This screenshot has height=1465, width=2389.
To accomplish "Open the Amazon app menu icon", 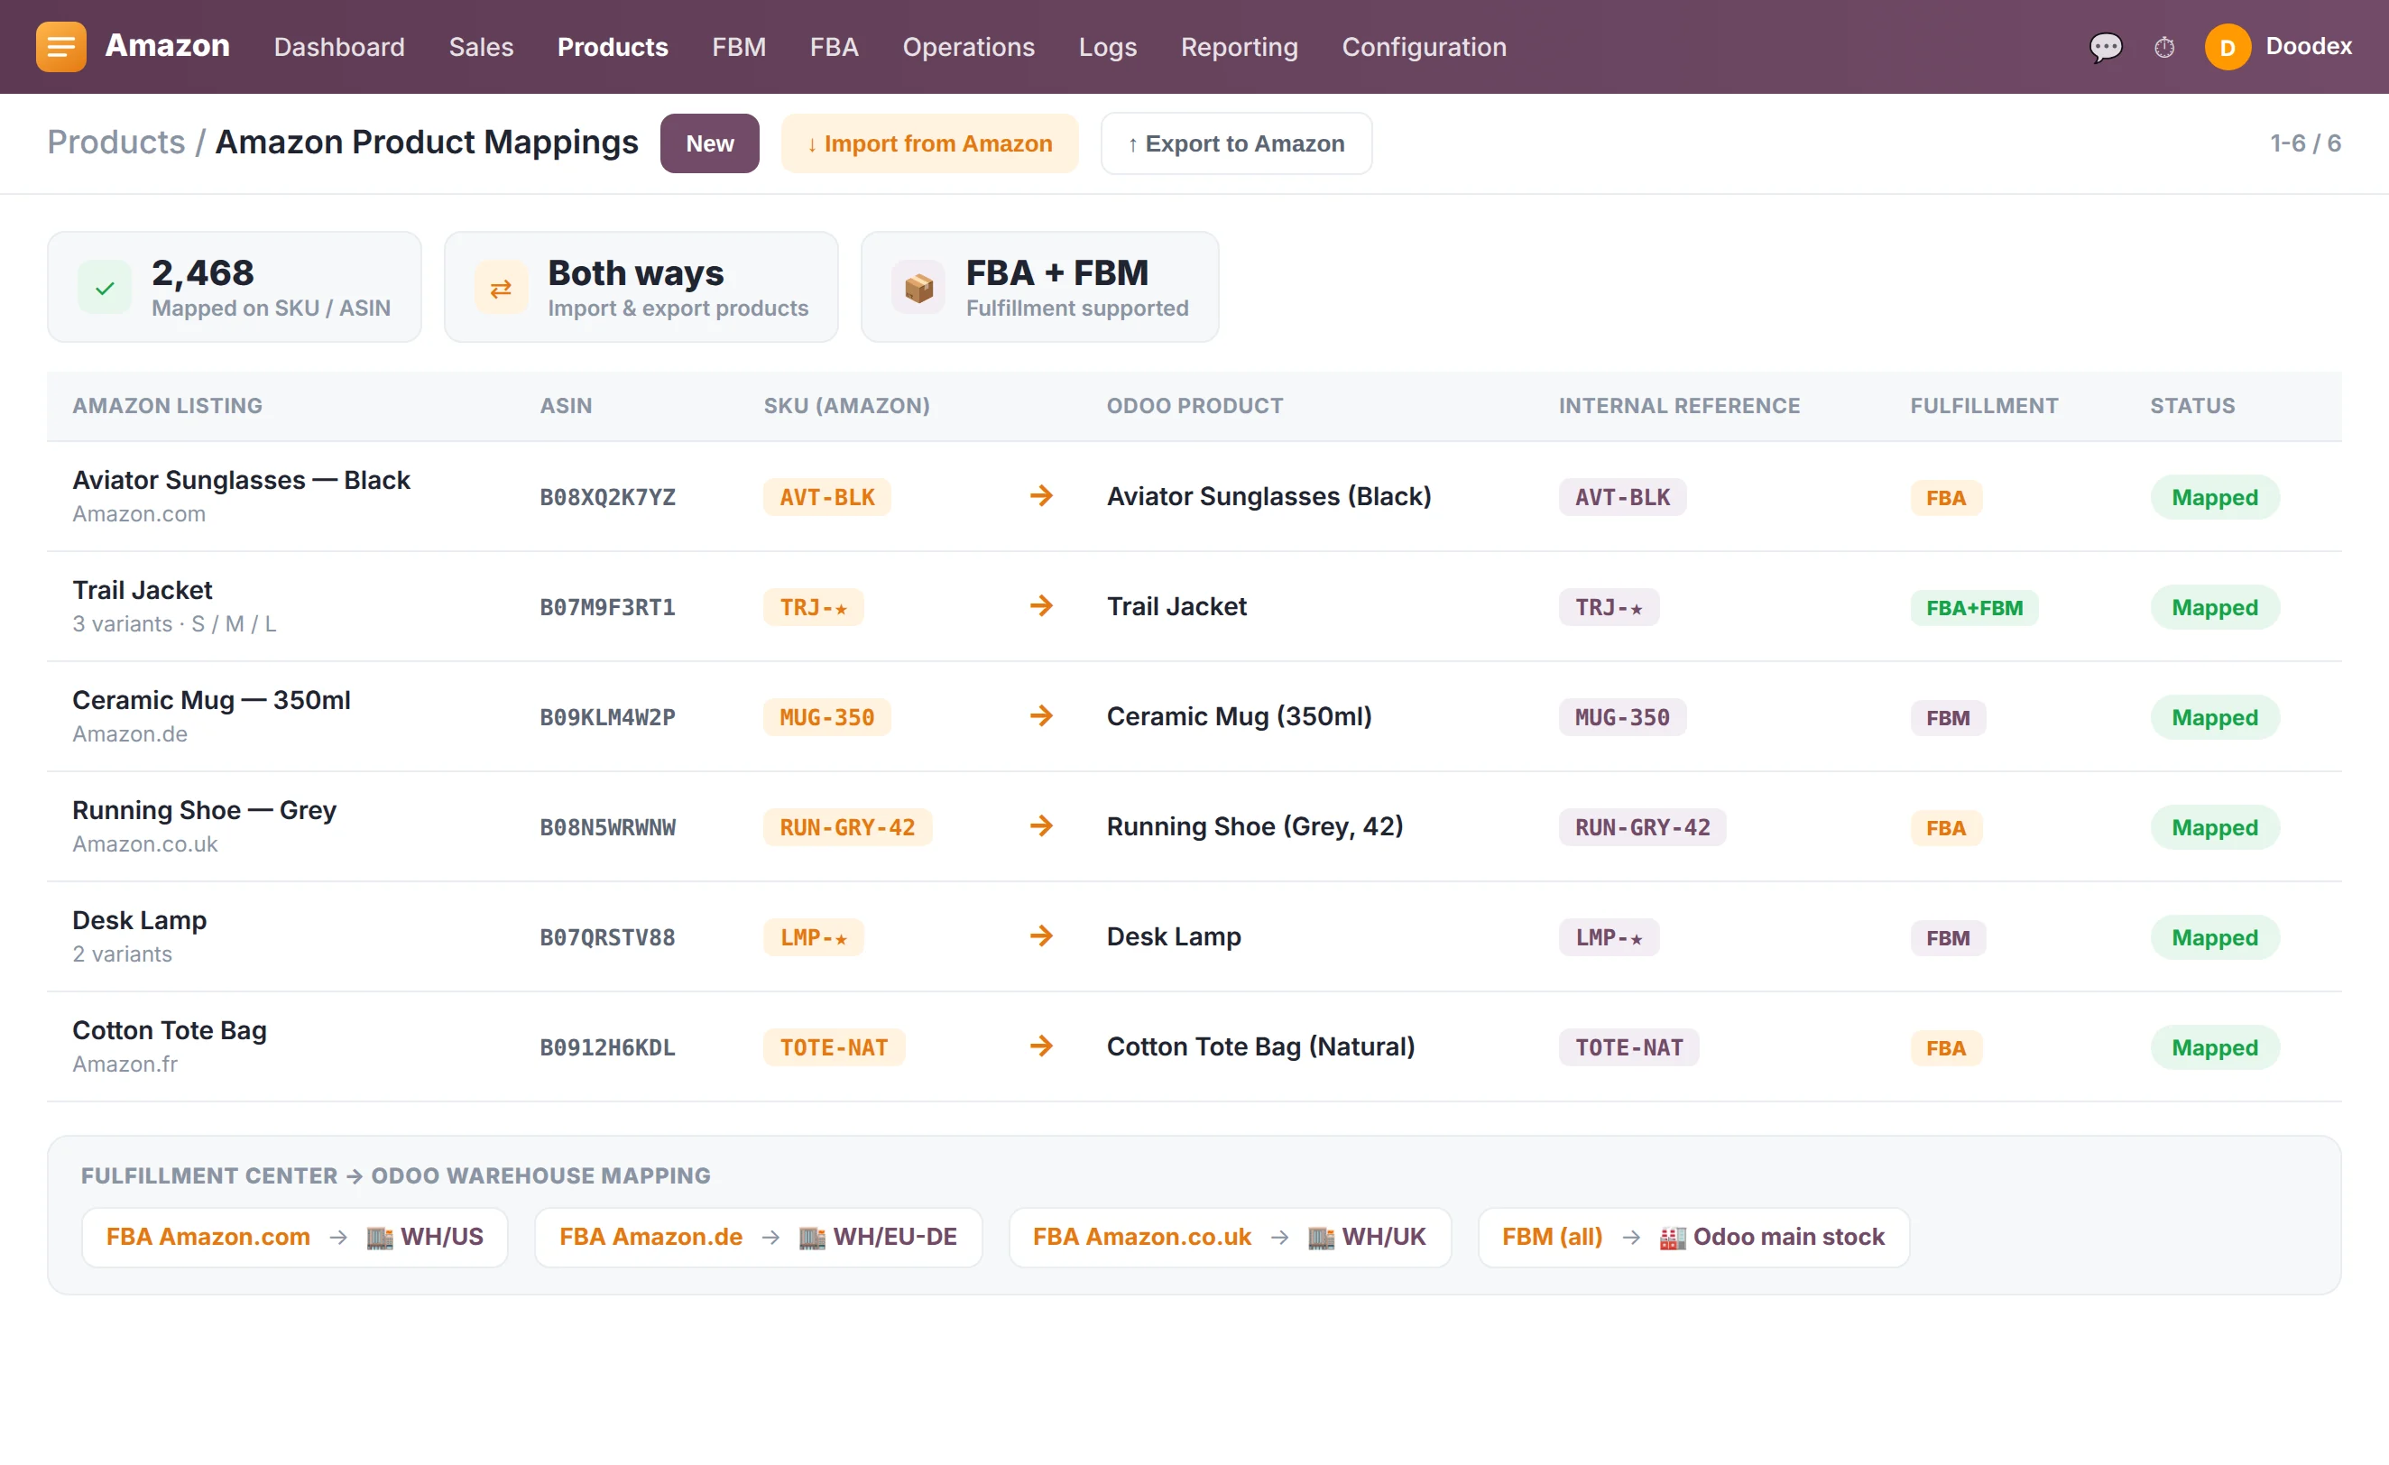I will point(61,47).
